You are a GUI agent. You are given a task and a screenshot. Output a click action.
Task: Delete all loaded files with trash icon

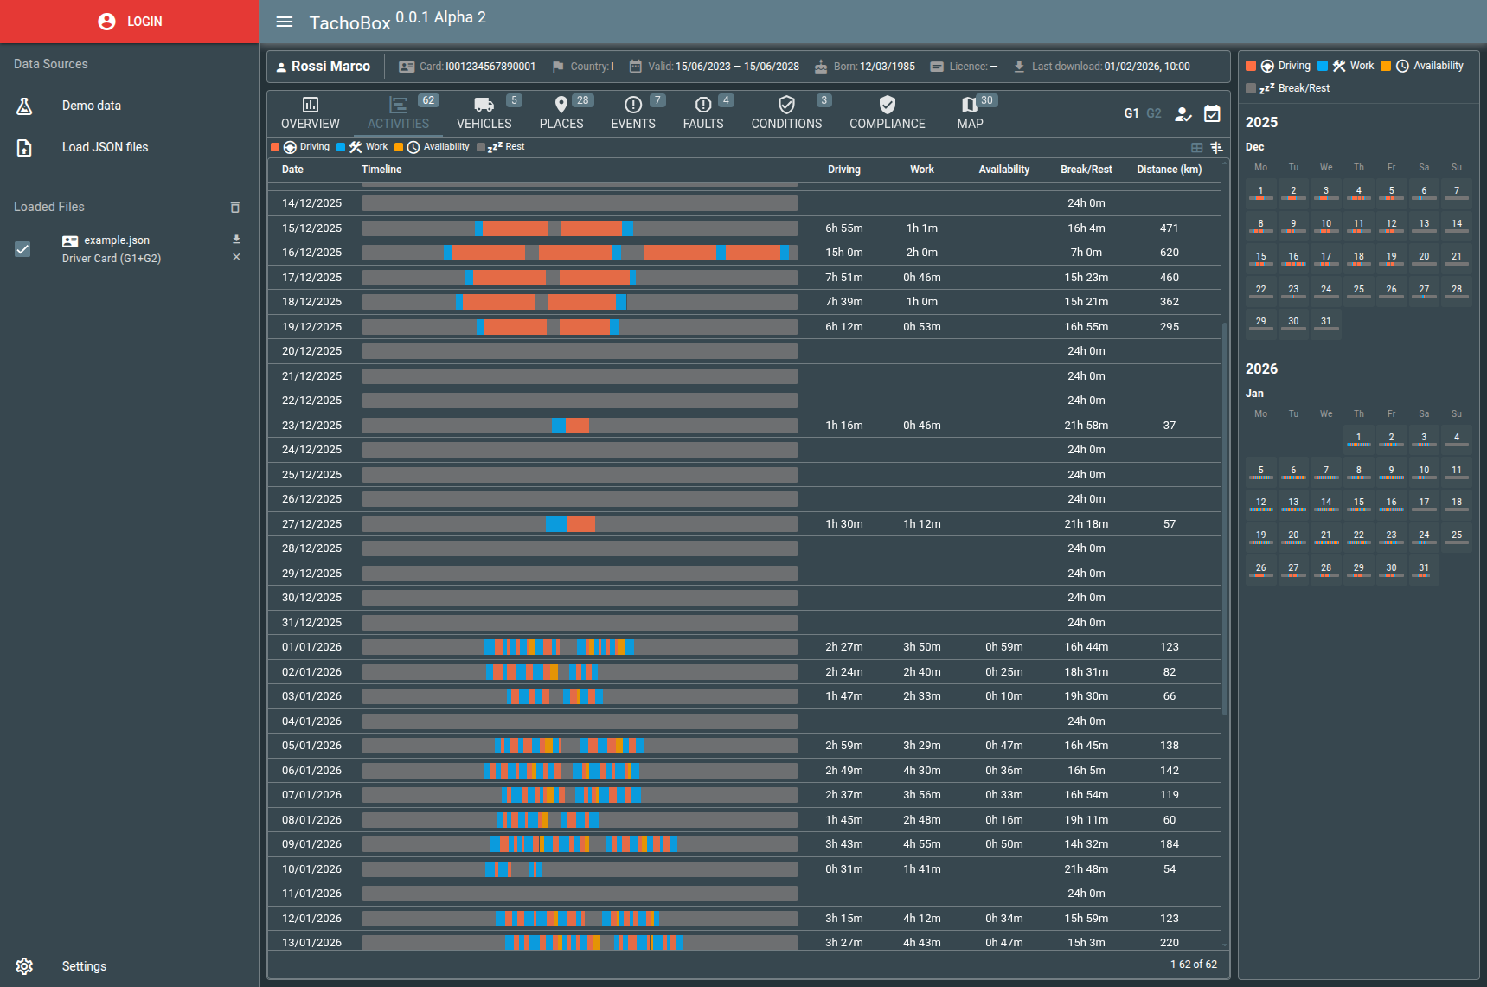click(234, 208)
